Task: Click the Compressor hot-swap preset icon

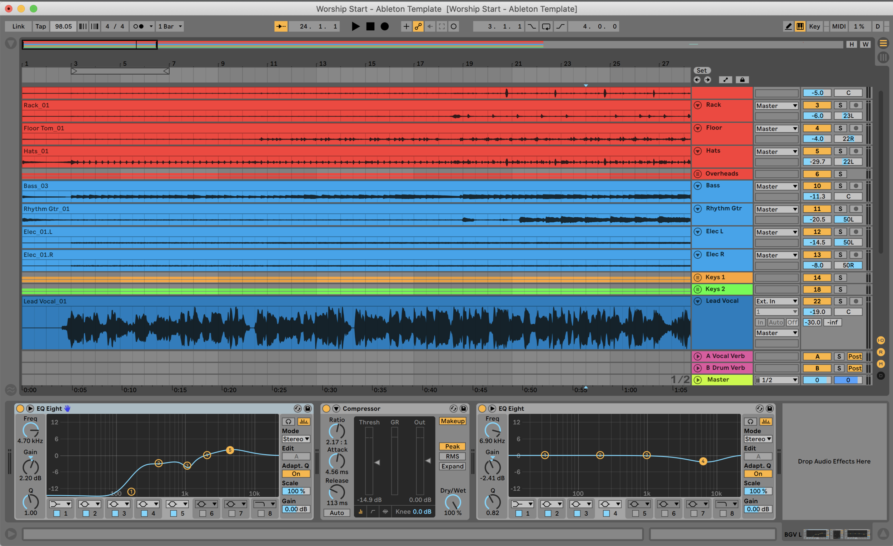Action: click(453, 408)
